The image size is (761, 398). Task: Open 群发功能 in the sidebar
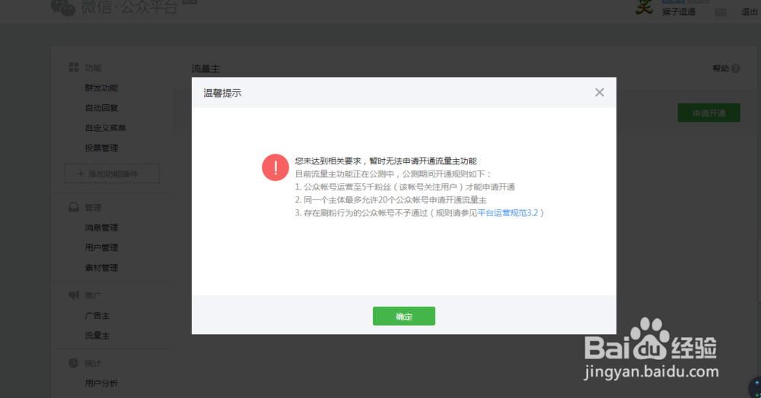pyautogui.click(x=101, y=88)
